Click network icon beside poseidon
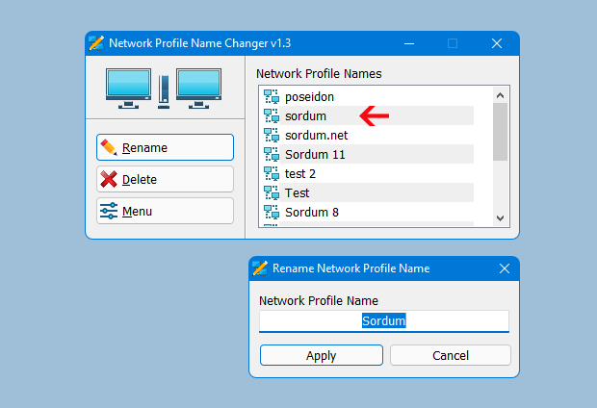This screenshot has width=597, height=408. 272,96
